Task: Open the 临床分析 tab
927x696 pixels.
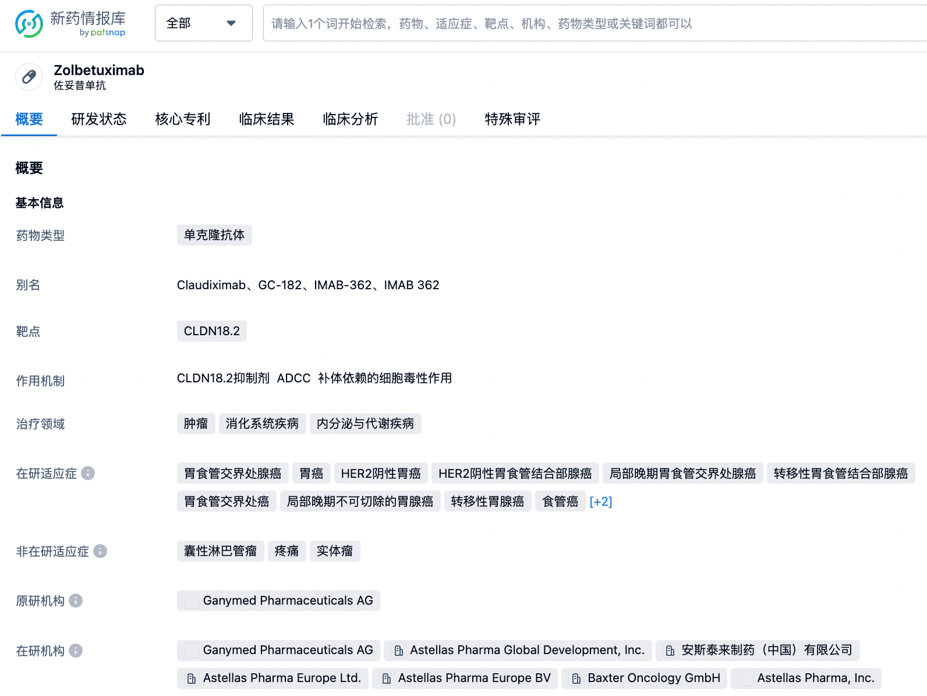Action: tap(351, 119)
